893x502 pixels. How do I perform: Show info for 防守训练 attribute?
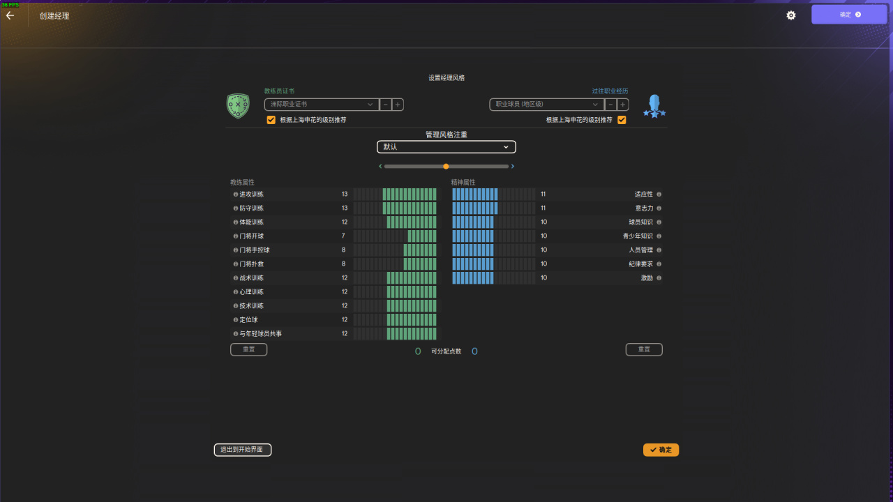coord(236,208)
